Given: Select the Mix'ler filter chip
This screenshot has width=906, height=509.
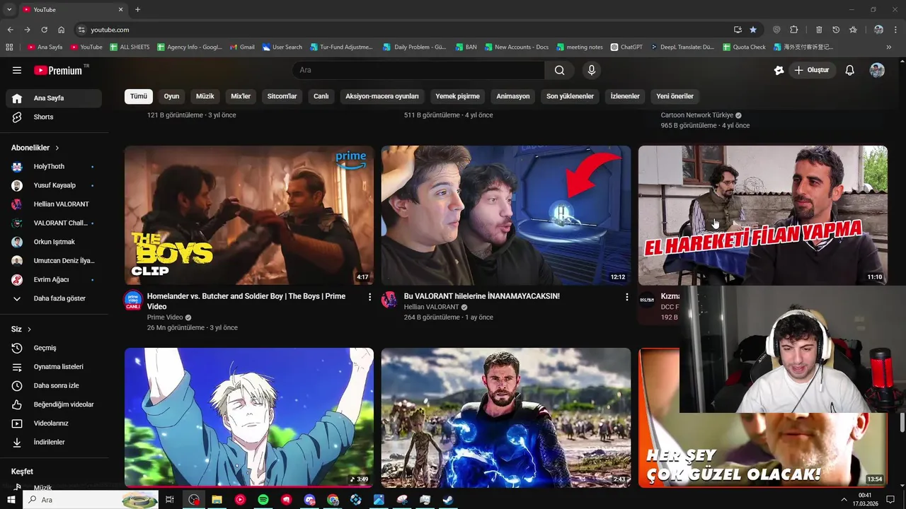Looking at the screenshot, I should tap(241, 96).
